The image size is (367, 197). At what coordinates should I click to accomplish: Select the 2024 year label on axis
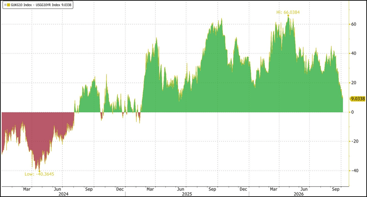tap(63, 194)
